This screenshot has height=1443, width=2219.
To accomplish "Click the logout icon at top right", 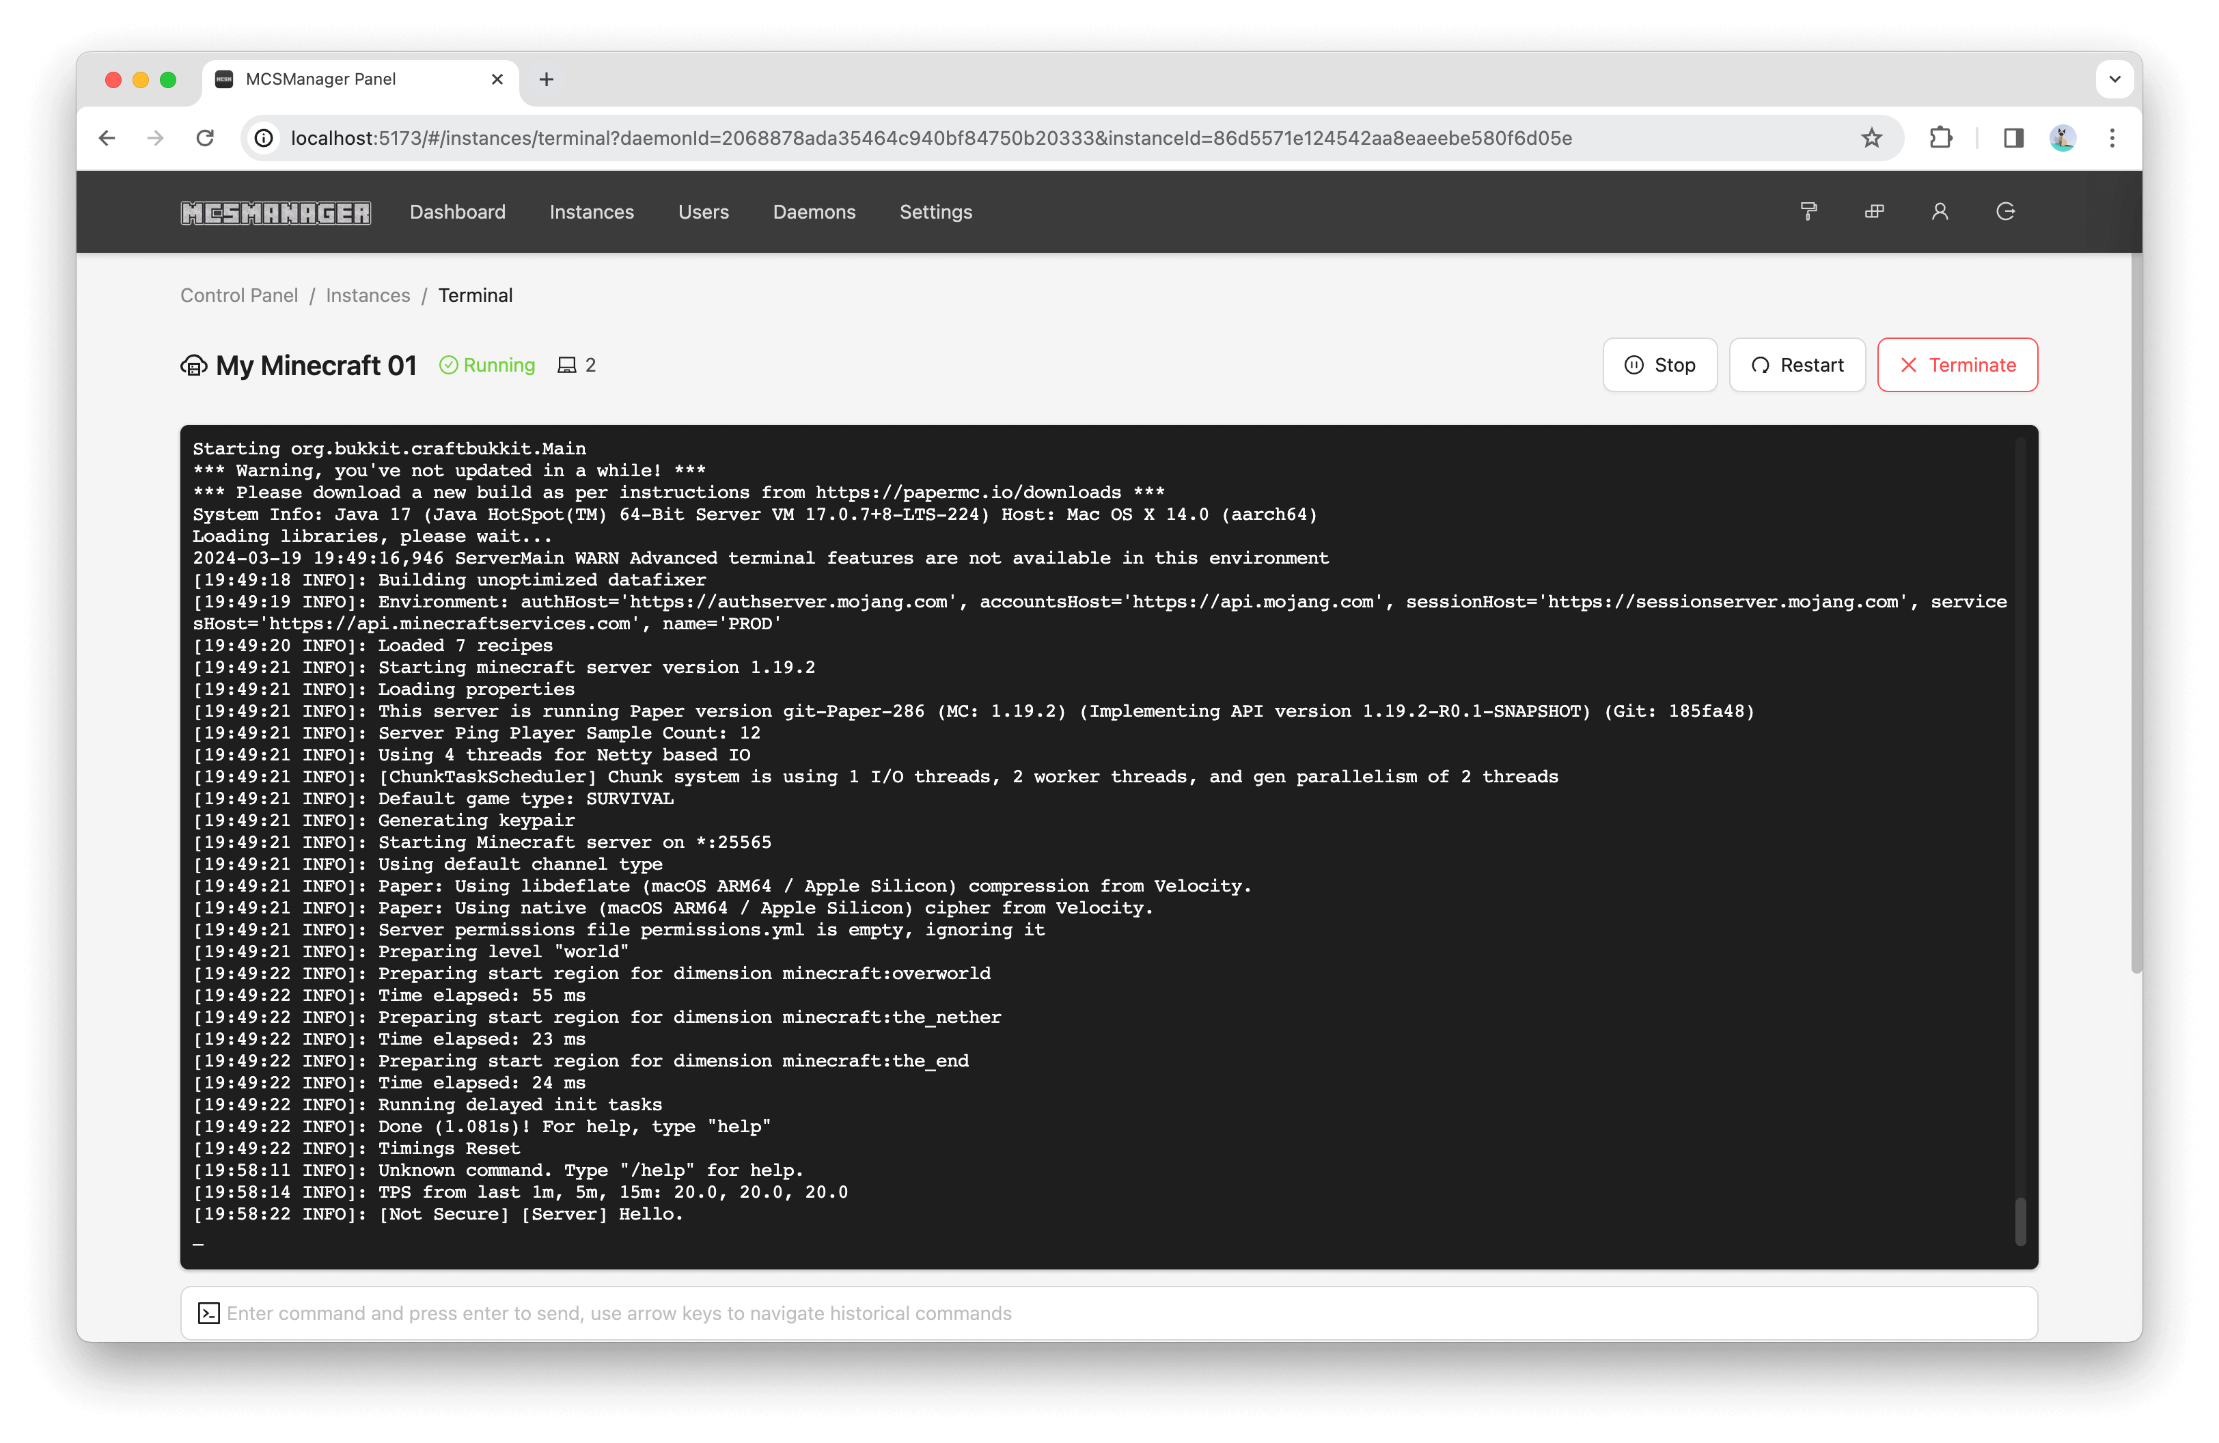I will pyautogui.click(x=2005, y=212).
